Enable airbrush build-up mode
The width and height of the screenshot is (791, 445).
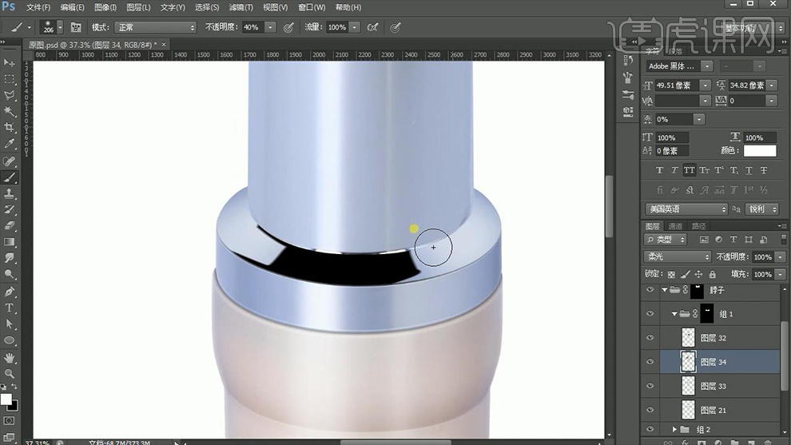point(372,27)
